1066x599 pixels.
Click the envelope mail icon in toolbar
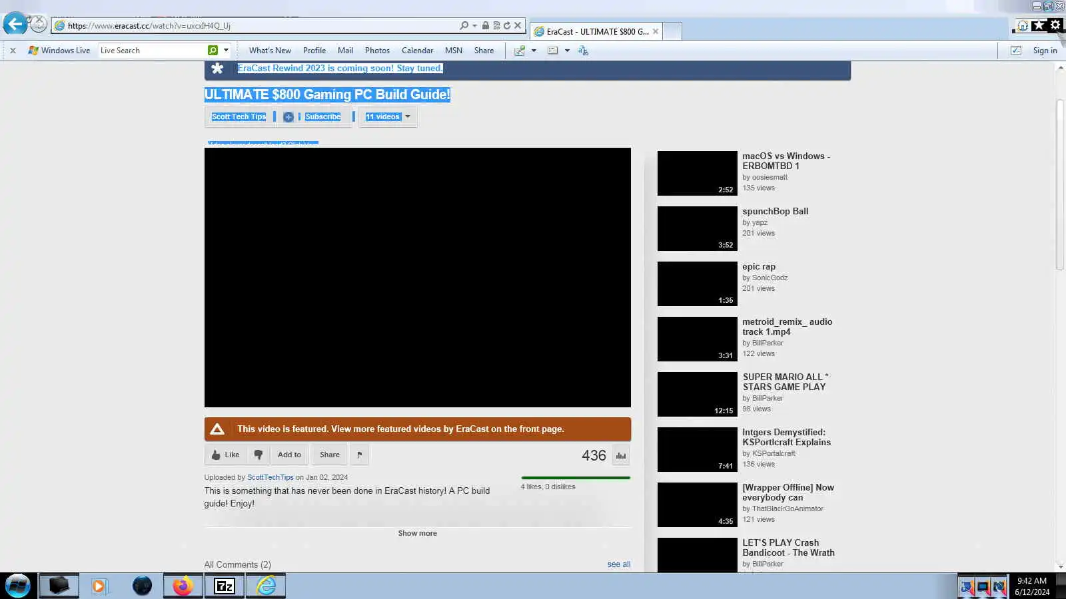pos(552,51)
